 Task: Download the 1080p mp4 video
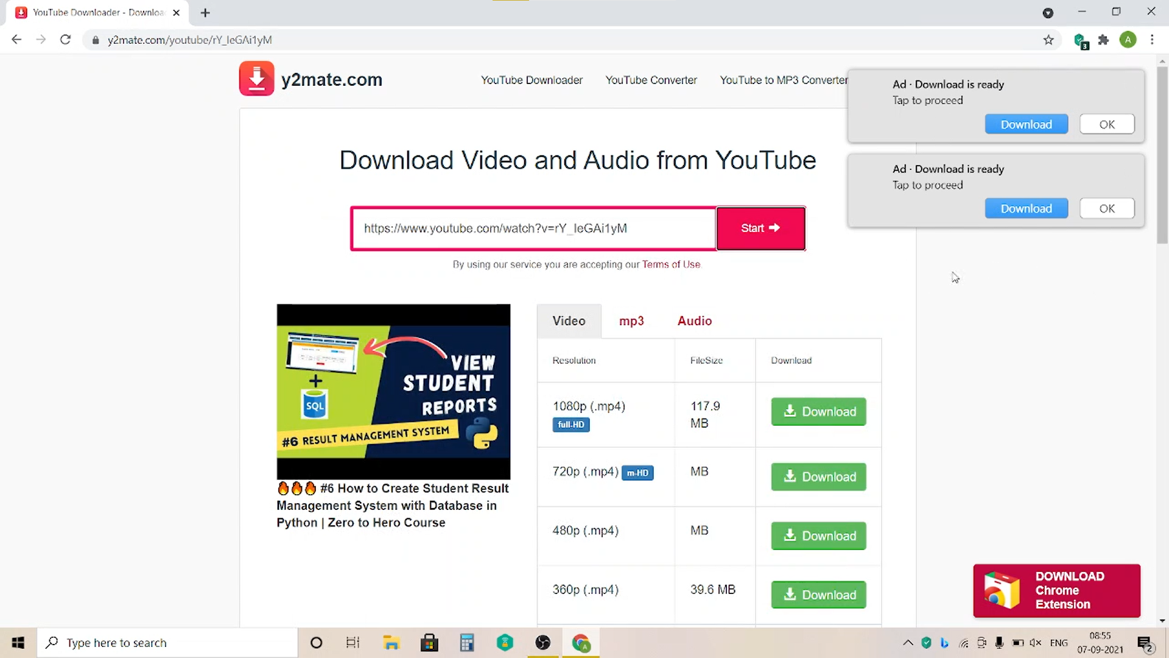[818, 412]
